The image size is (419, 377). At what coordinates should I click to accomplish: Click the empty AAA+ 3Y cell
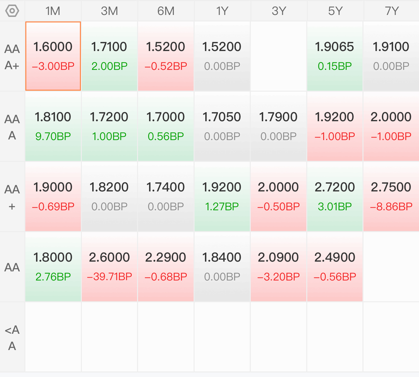click(x=279, y=56)
